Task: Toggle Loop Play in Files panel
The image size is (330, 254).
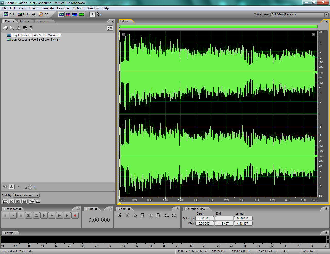Action: pyautogui.click(x=12, y=187)
